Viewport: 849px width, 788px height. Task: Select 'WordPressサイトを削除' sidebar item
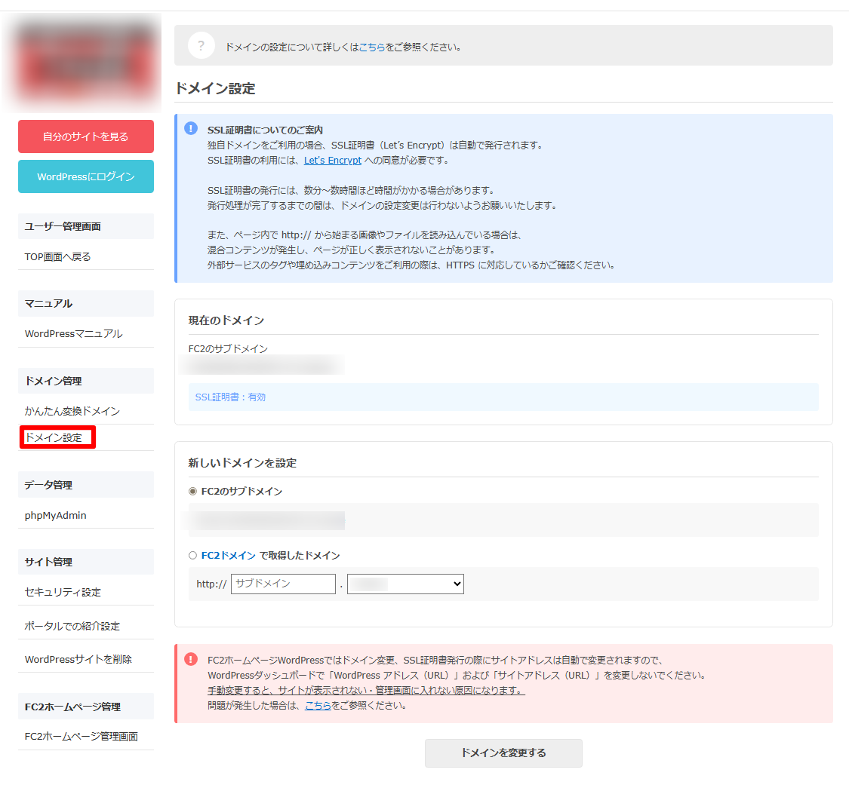pyautogui.click(x=78, y=659)
